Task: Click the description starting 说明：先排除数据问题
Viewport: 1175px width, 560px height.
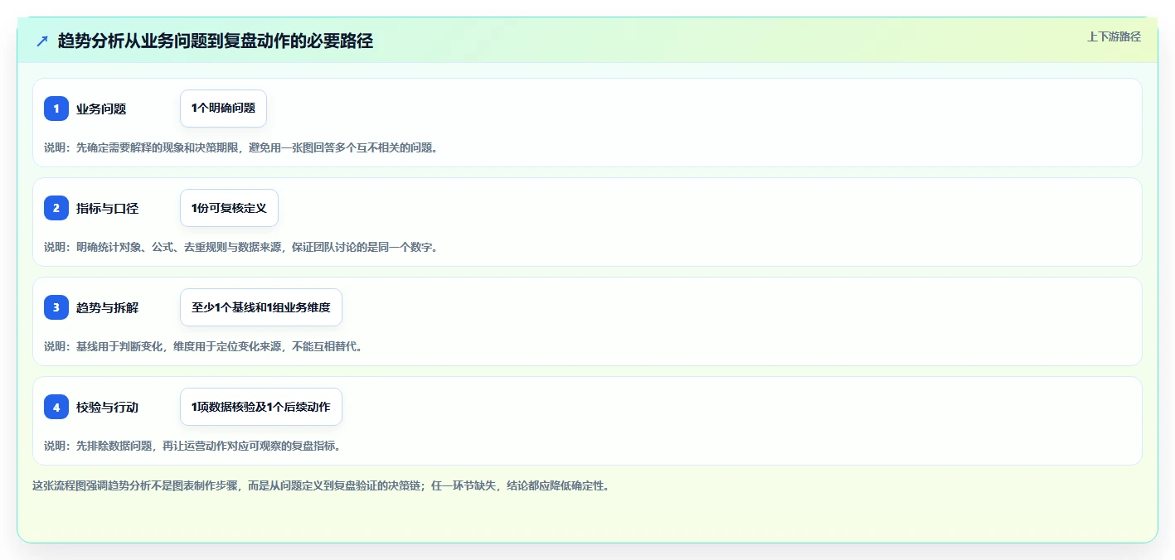Action: click(192, 446)
